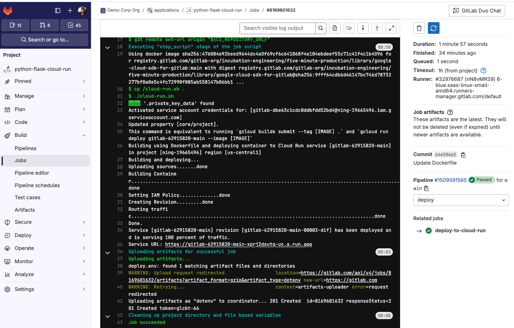
Task: Open Pipeline editor
Action: coord(45,173)
